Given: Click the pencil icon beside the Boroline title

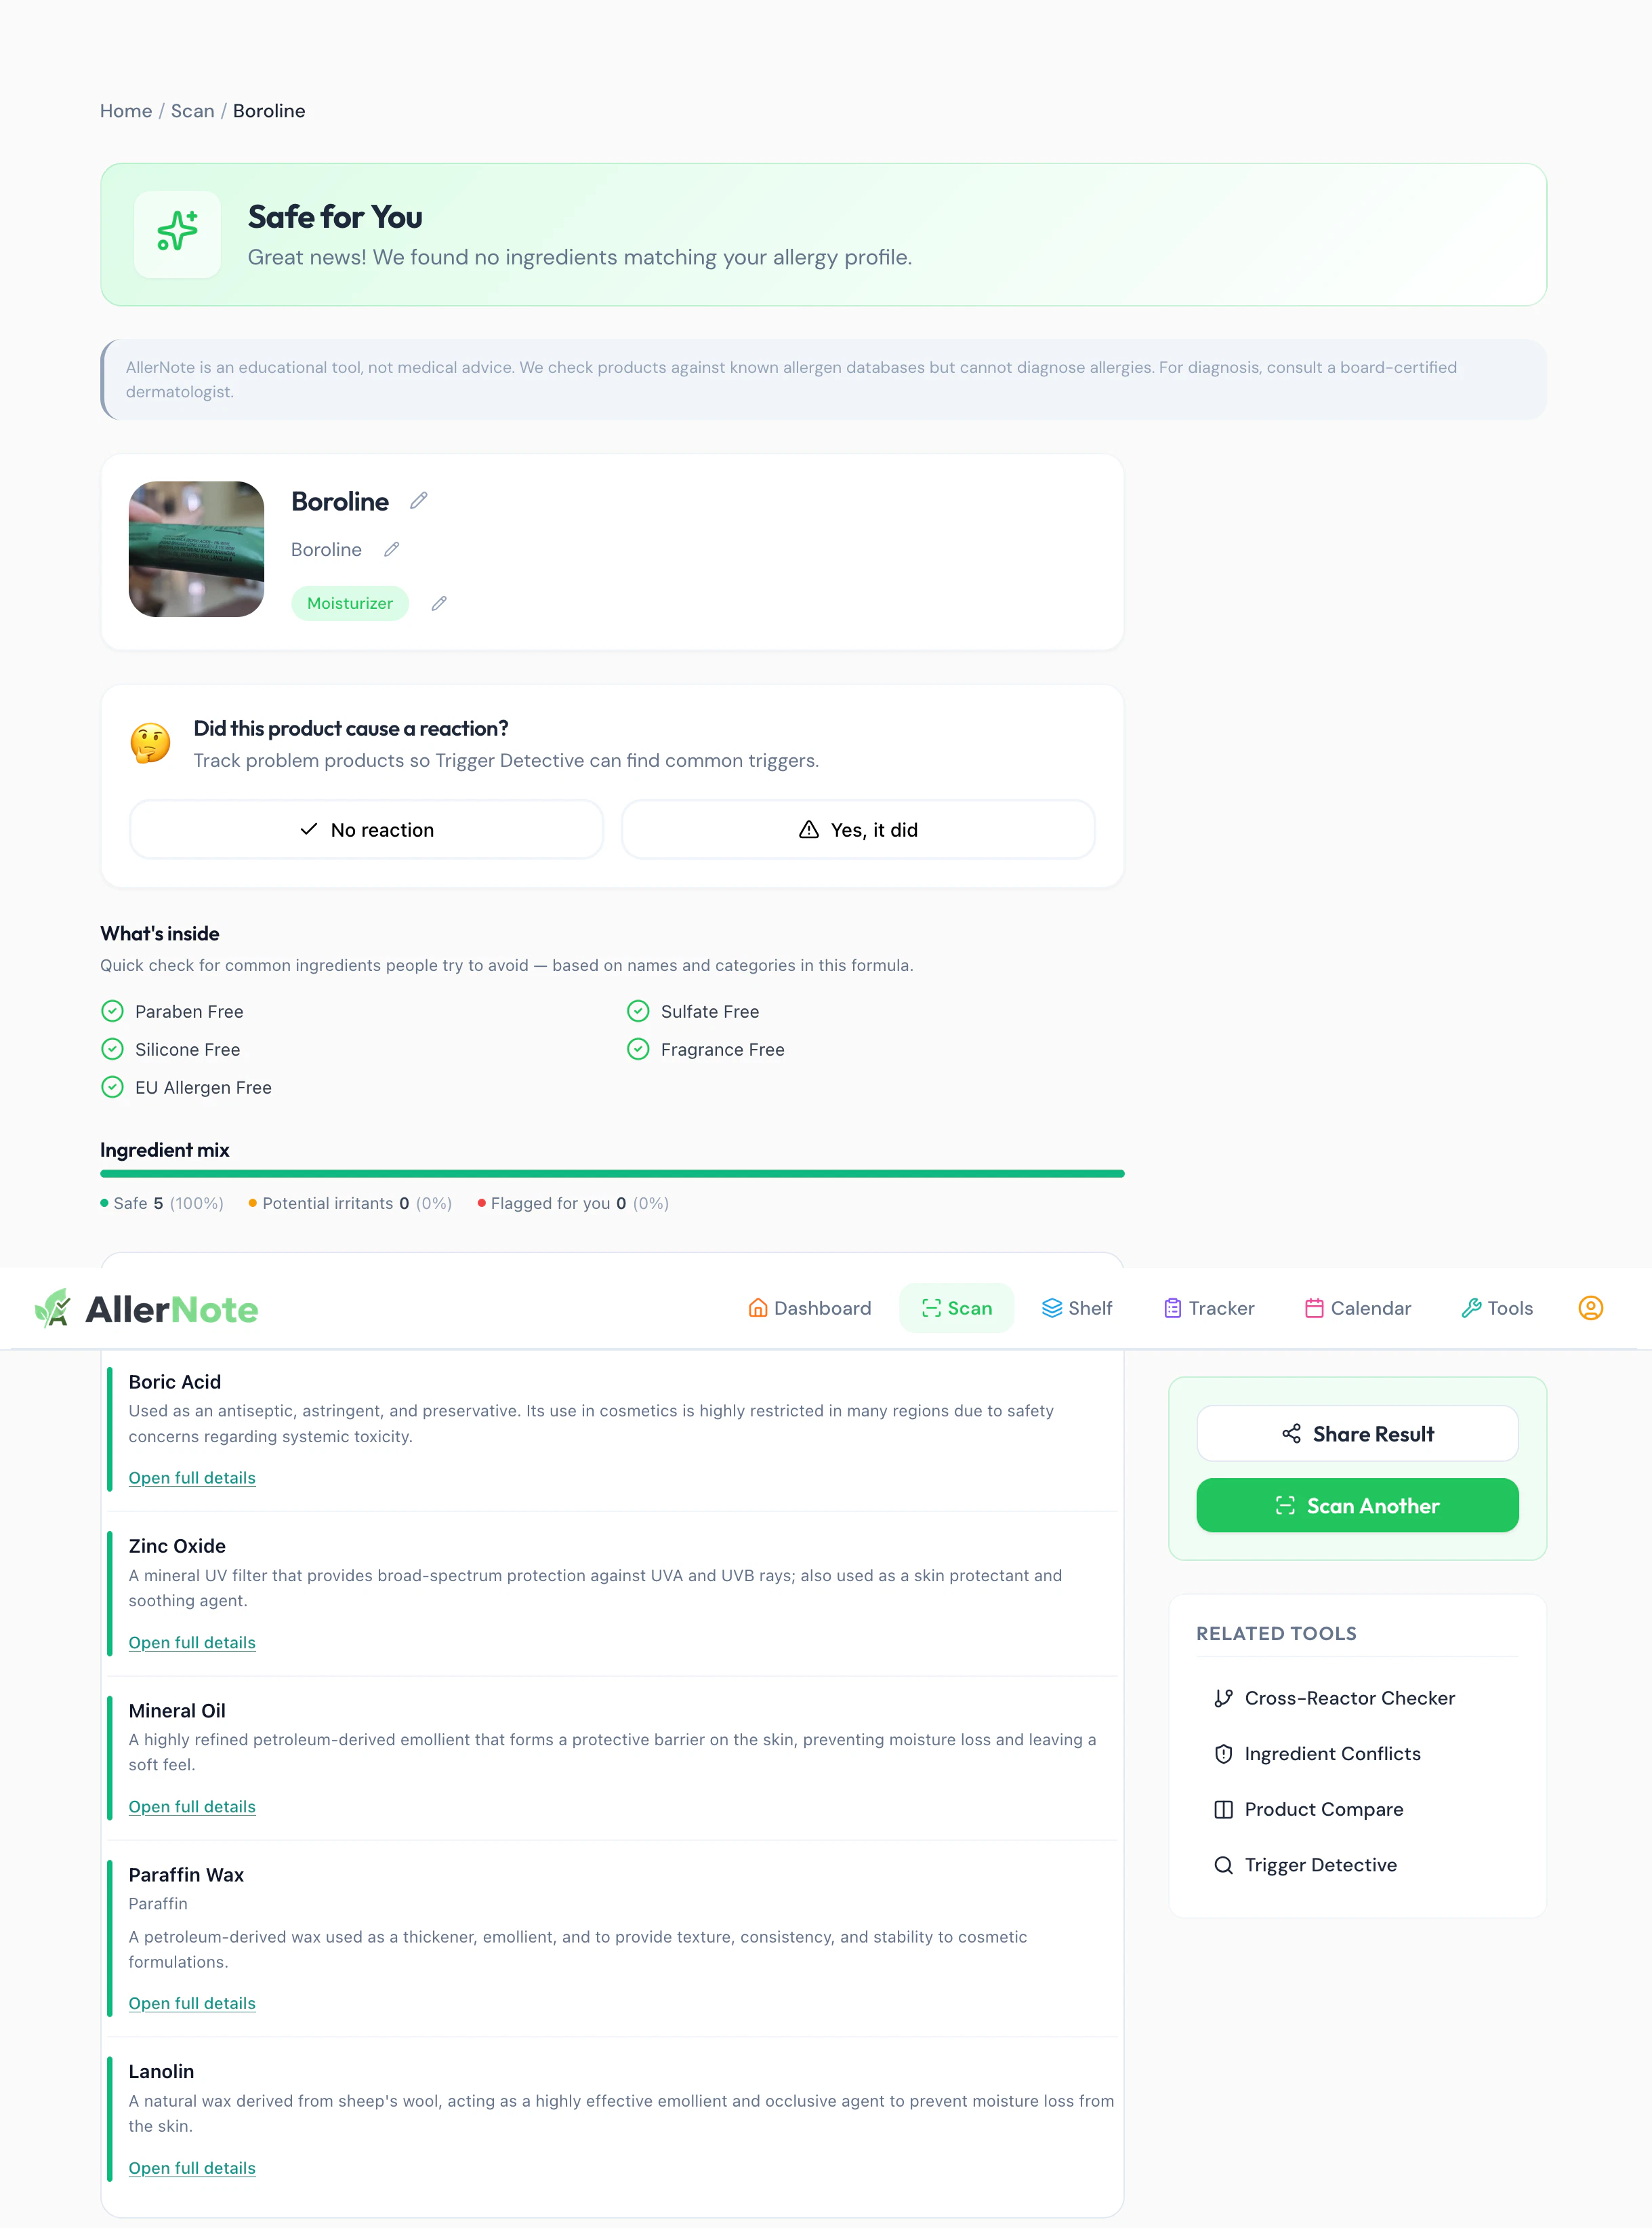Looking at the screenshot, I should coord(419,500).
